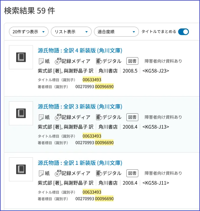Image resolution: width=200 pixels, height=211 pixels.
Task: Click the 記録メディア disc icon for 全訳 3
Action: (58, 117)
